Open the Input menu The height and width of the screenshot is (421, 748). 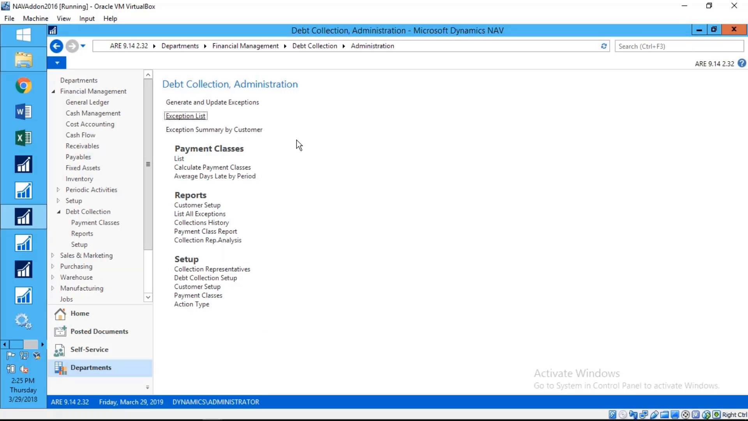[x=86, y=18]
